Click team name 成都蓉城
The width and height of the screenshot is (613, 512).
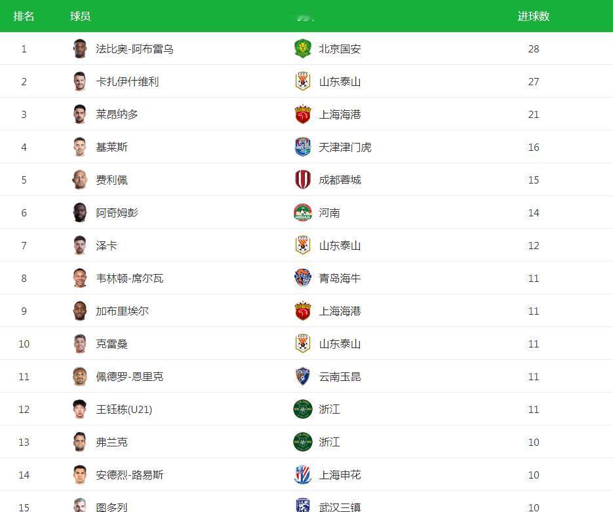[x=340, y=180]
